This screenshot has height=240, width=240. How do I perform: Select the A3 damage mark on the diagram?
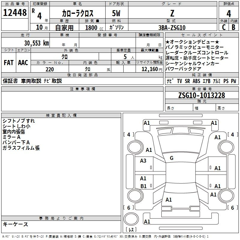(143, 161)
